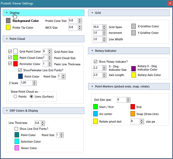Image resolution: width=173 pixels, height=159 pixels.
Task: Change the Rotary Axis Color swatch
Action: pos(134,75)
